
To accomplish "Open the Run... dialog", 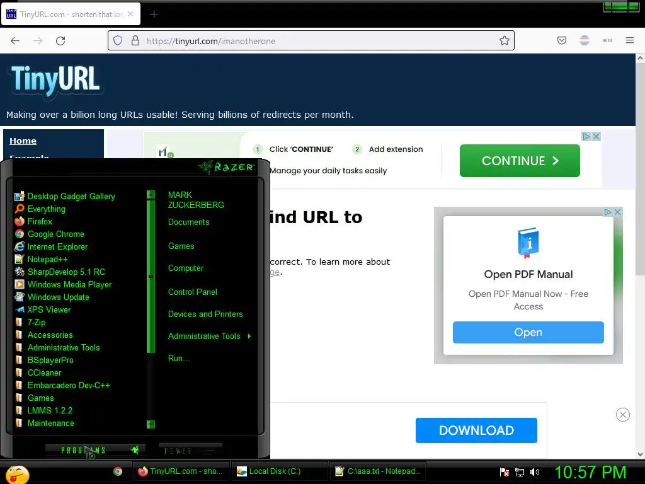I will click(x=178, y=359).
